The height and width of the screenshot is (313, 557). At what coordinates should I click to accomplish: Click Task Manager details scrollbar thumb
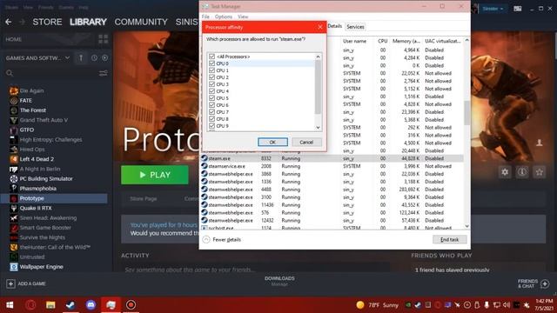[466, 113]
